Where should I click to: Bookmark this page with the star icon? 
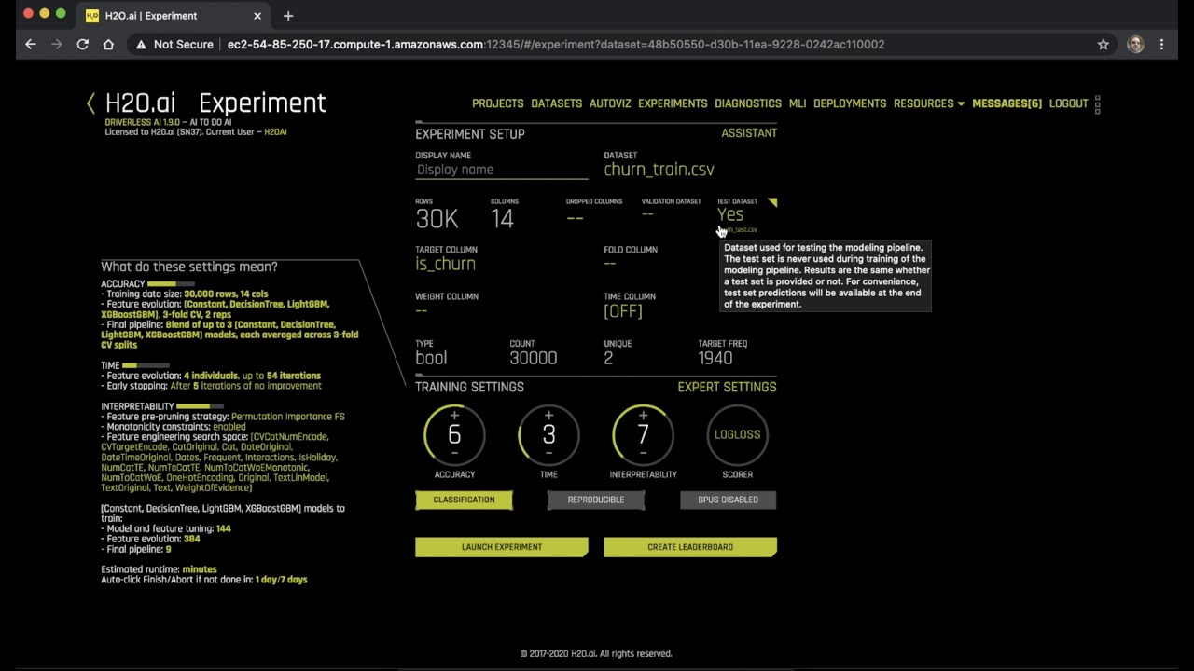point(1104,44)
